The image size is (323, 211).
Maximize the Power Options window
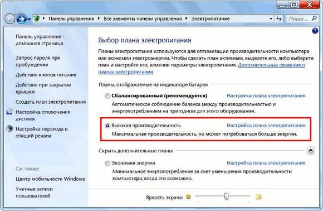294,5
